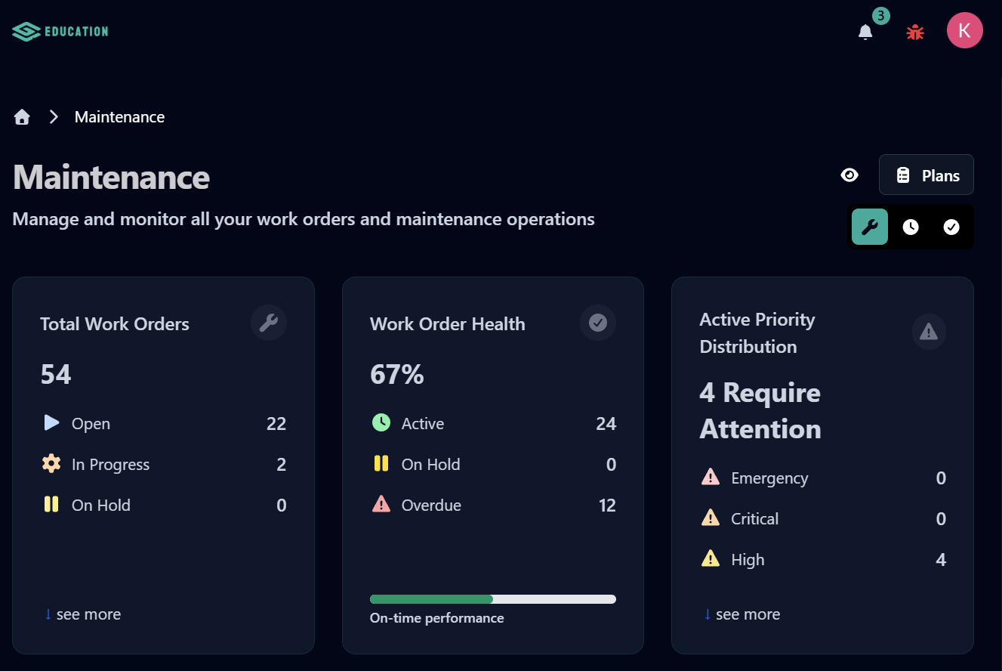The width and height of the screenshot is (1002, 671).
Task: Click the Overdue count 12
Action: [608, 506]
